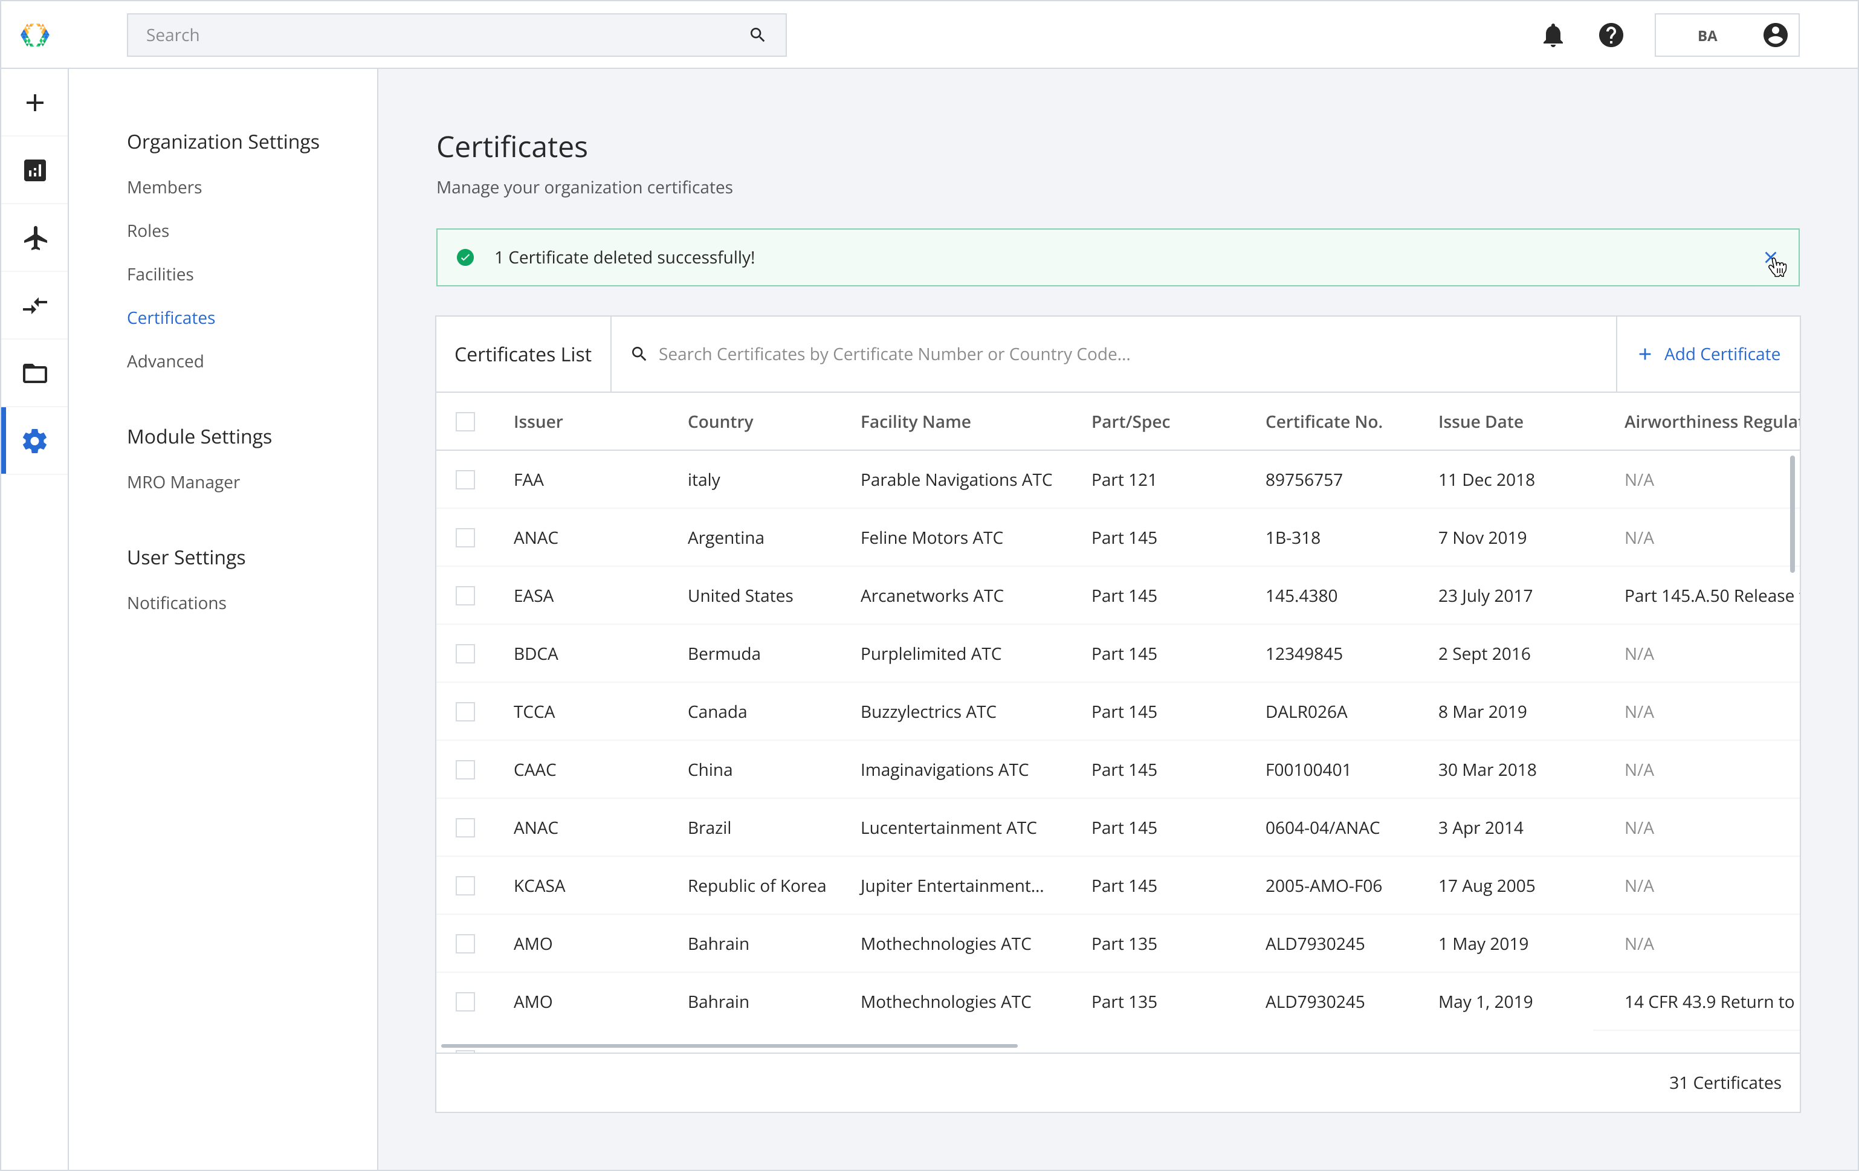The width and height of the screenshot is (1859, 1171).
Task: Click the help question mark icon
Action: (x=1611, y=34)
